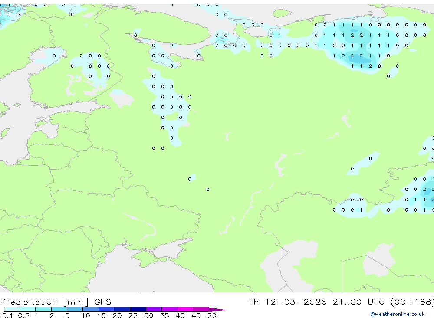434x318 pixels.
Task: Click the 40–45 mm legend color box
Action: [x=185, y=309]
